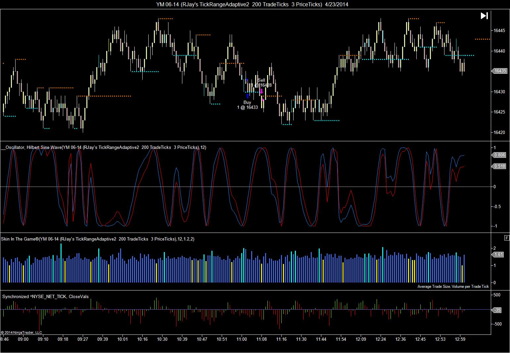Select the blue Buy entry arrow marker
This screenshot has width=510, height=353.
click(x=248, y=96)
